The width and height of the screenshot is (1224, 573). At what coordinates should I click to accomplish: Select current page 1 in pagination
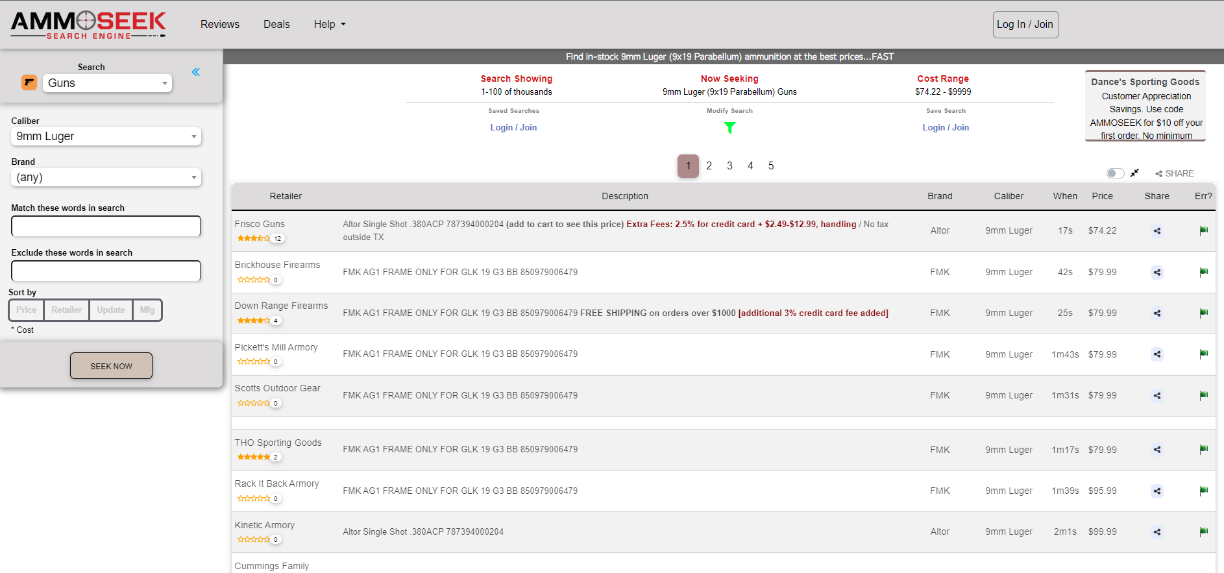coord(688,166)
